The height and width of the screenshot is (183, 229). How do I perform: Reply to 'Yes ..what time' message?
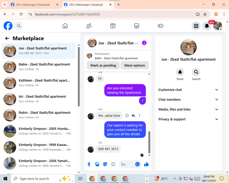[x=133, y=116]
